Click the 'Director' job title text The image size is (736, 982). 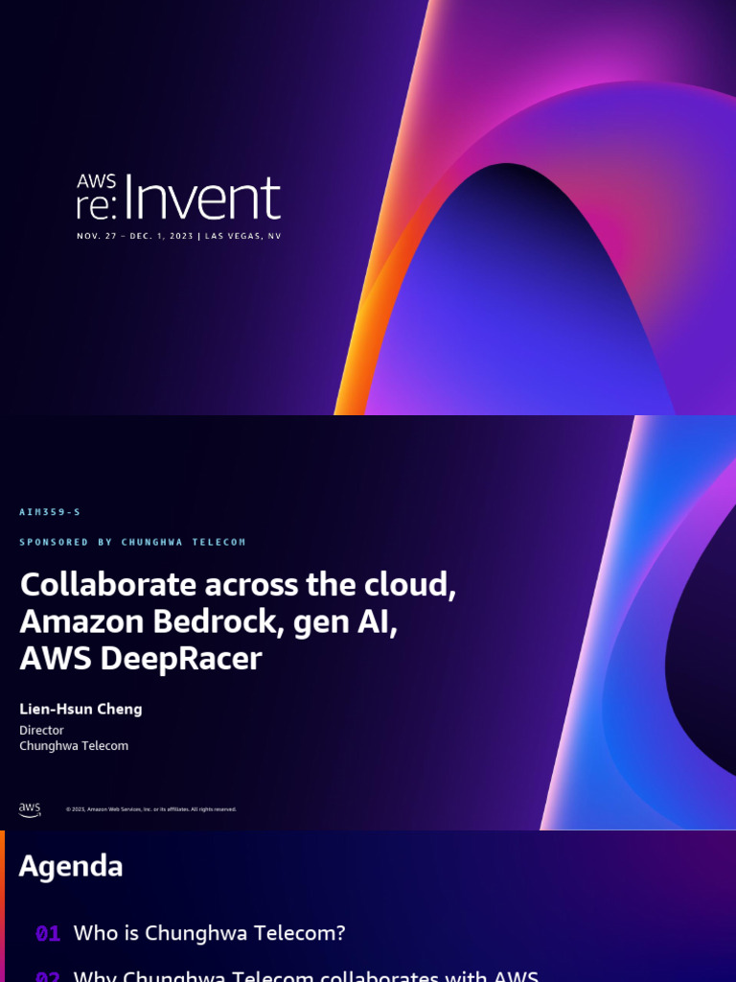(41, 730)
